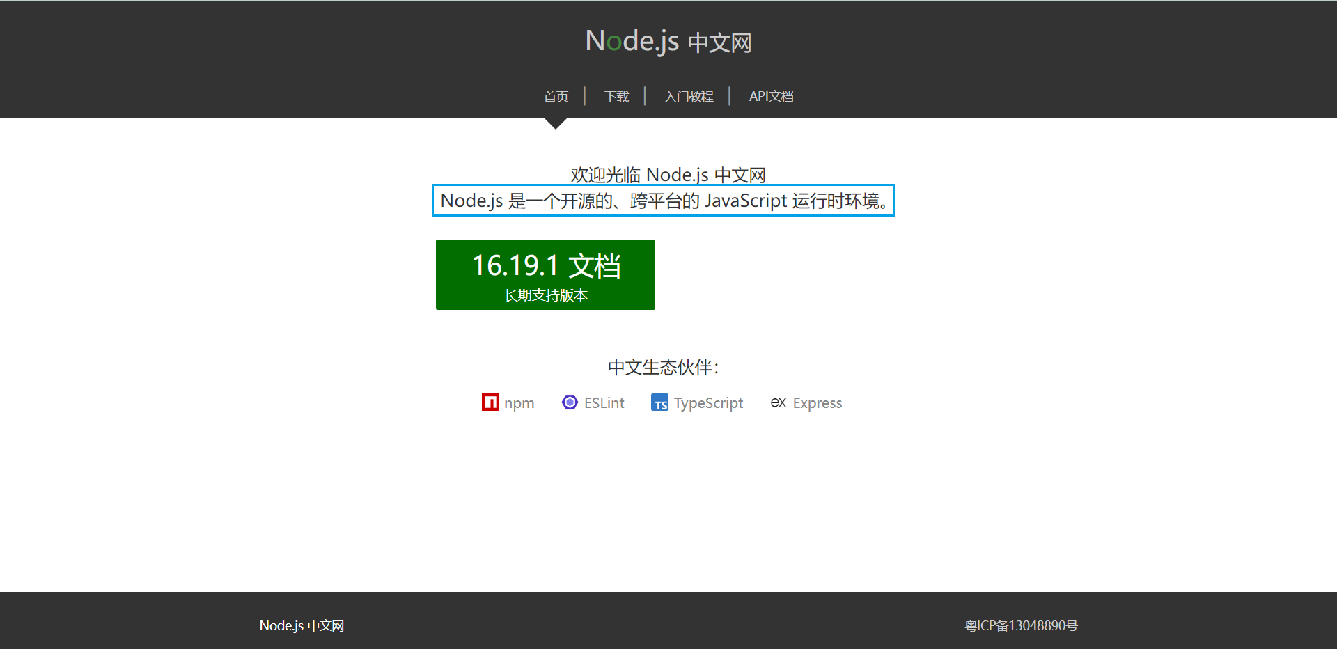Select the 欢迎光临 Node.js 中文网 heading text
Image resolution: width=1337 pixels, height=649 pixels.
668,174
